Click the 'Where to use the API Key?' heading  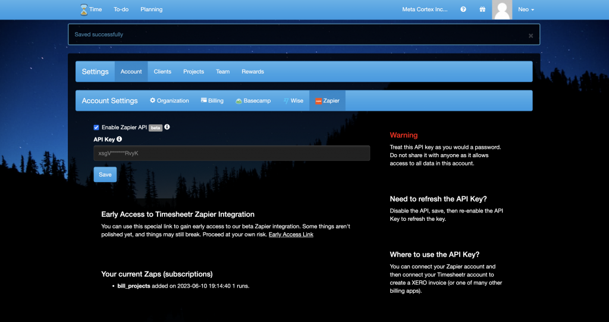[435, 254]
